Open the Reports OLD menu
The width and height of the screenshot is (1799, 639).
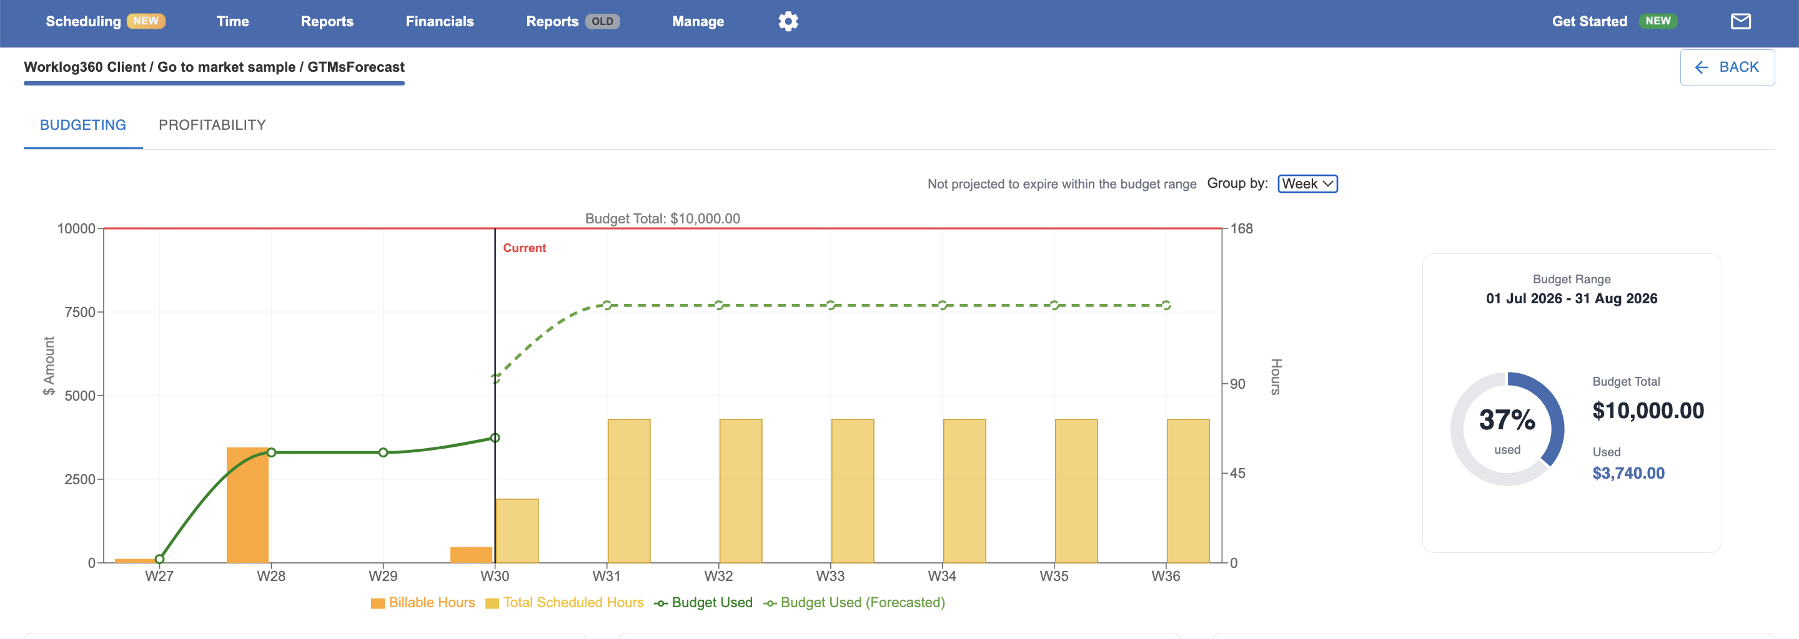[573, 22]
